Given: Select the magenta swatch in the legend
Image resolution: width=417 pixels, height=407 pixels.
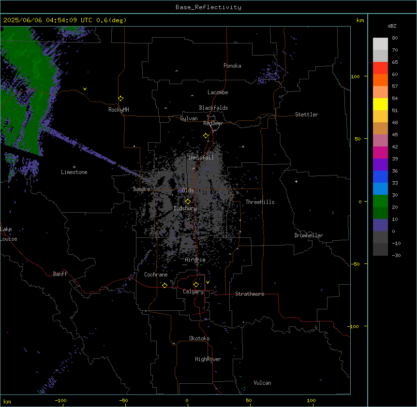Looking at the screenshot, I should click(380, 152).
